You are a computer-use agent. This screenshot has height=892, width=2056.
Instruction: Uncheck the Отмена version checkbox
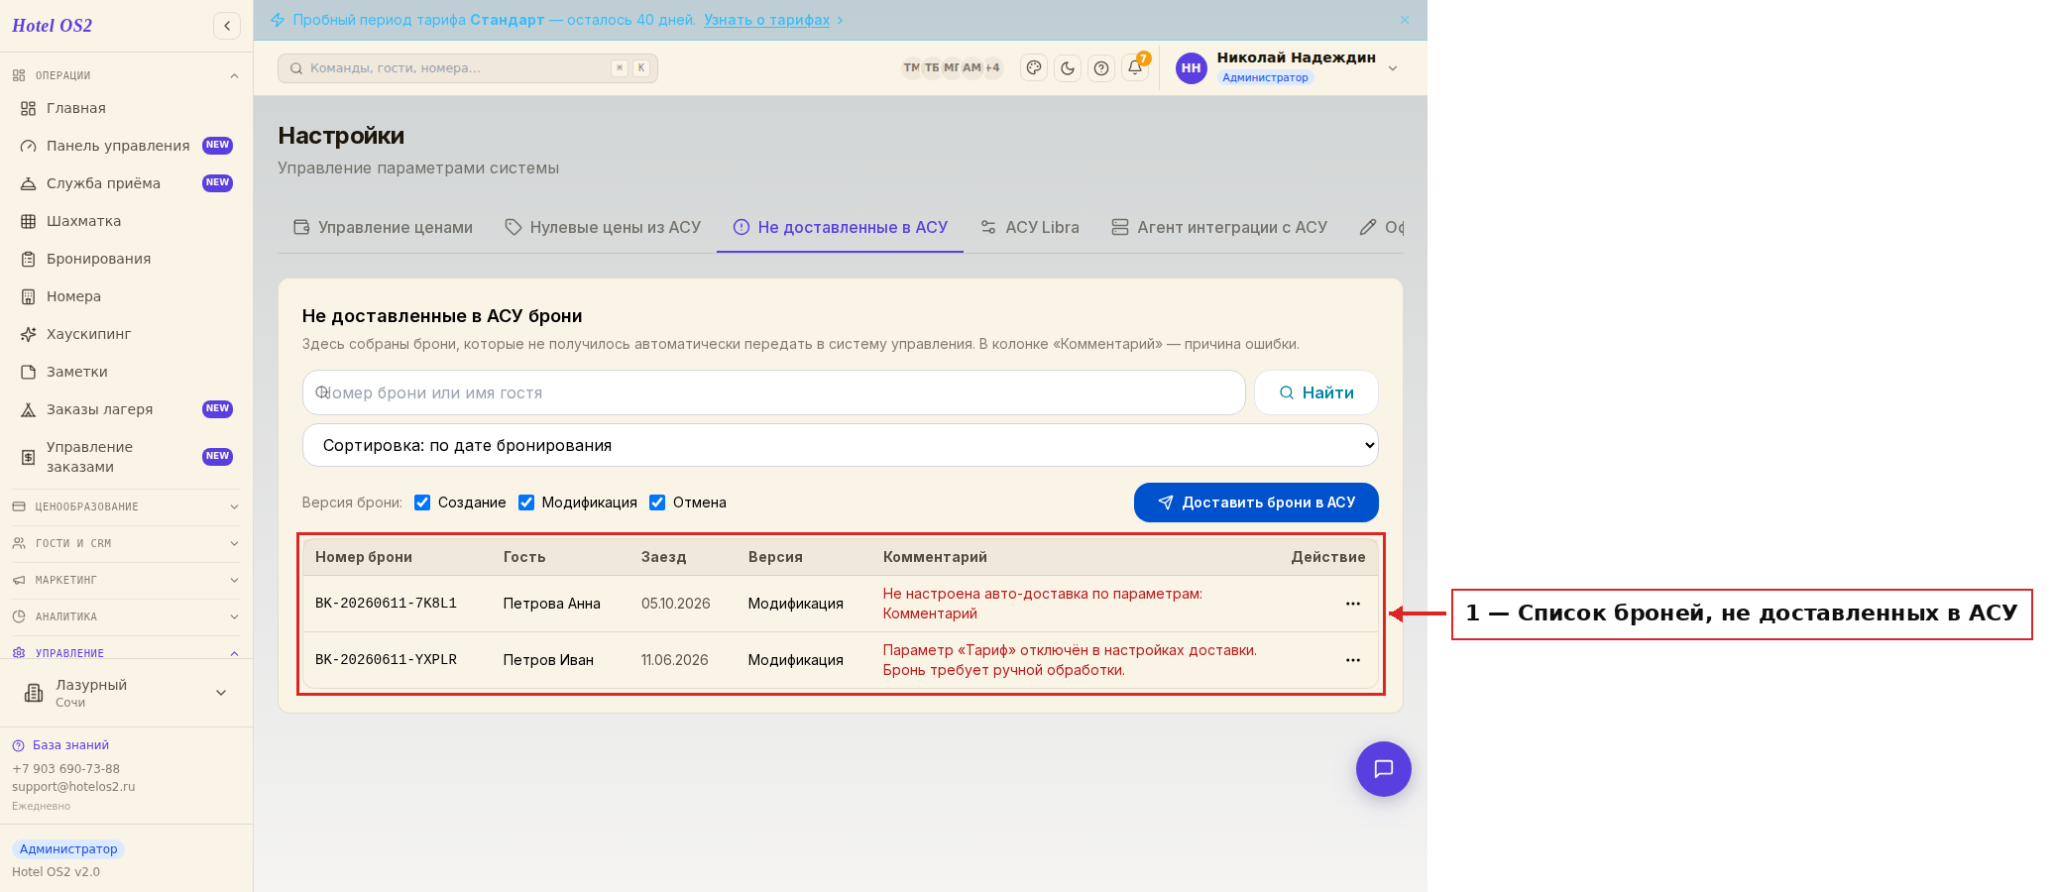[x=657, y=502]
